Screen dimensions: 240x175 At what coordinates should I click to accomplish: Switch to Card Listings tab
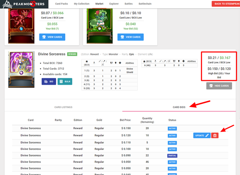[x=63, y=107]
